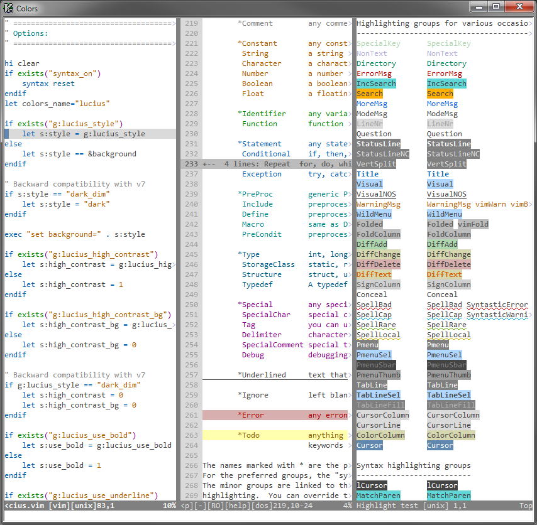Click the SyntasticError underlined sample
Viewport: 537px width, 525px height.
click(x=497, y=305)
